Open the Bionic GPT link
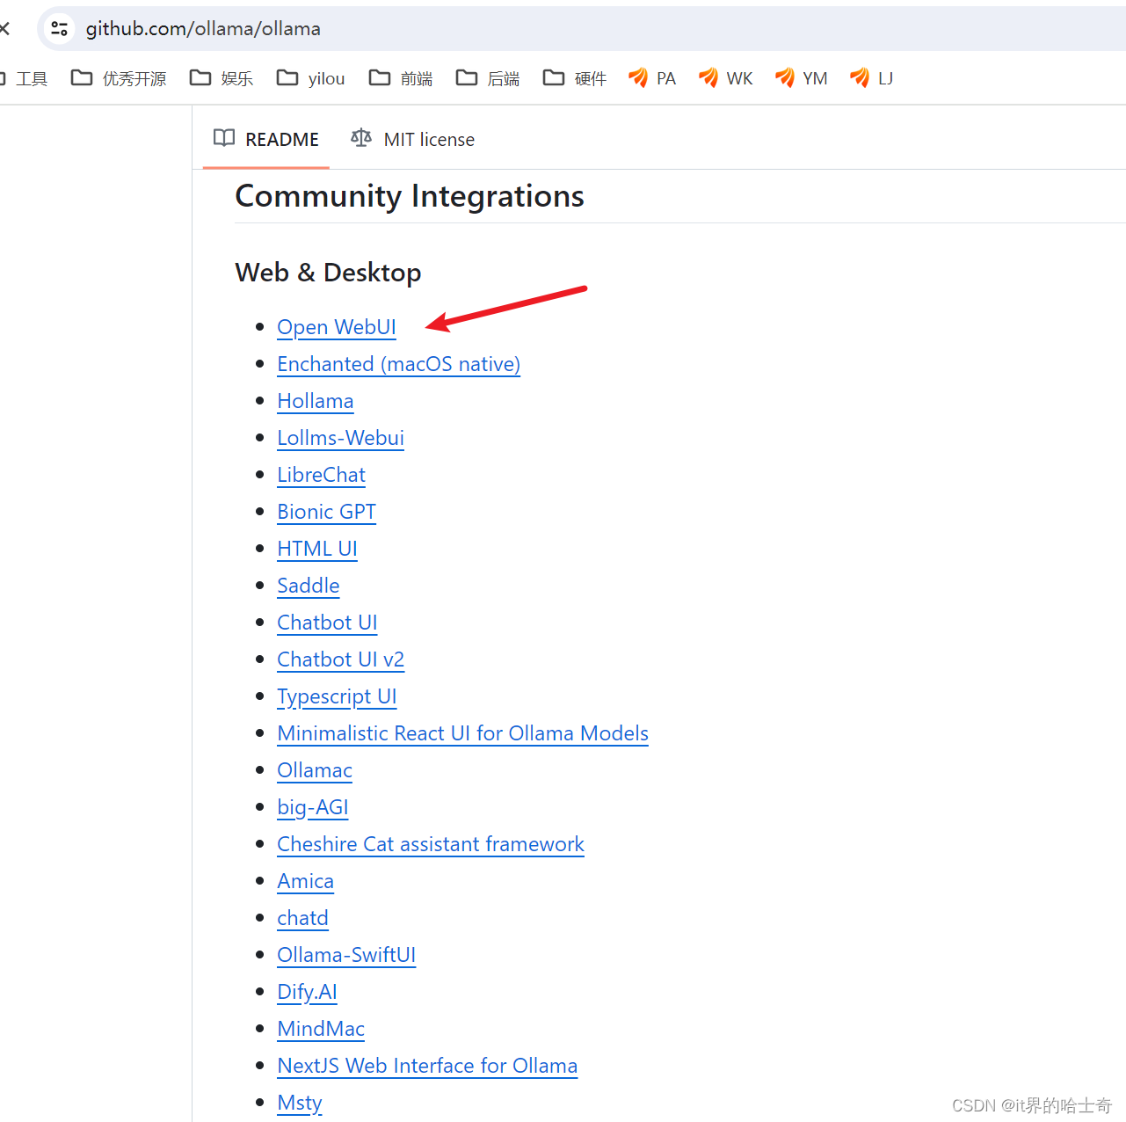The width and height of the screenshot is (1126, 1122). (326, 512)
